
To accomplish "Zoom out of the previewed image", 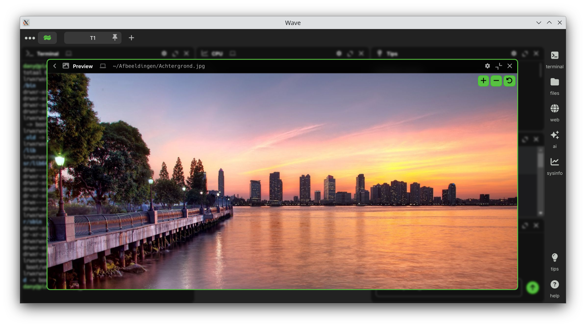I will click(496, 81).
